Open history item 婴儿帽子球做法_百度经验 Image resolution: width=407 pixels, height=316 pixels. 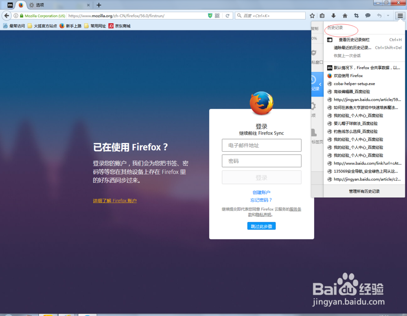tap(364, 124)
